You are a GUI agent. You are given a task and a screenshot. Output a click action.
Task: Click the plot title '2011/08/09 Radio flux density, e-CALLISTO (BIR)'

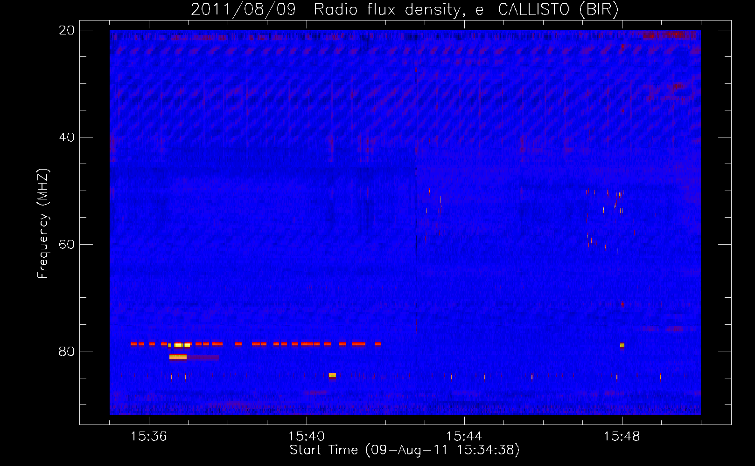click(405, 9)
